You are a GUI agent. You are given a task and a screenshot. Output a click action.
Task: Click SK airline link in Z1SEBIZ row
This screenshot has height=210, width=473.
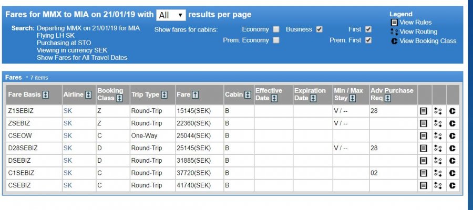[67, 111]
